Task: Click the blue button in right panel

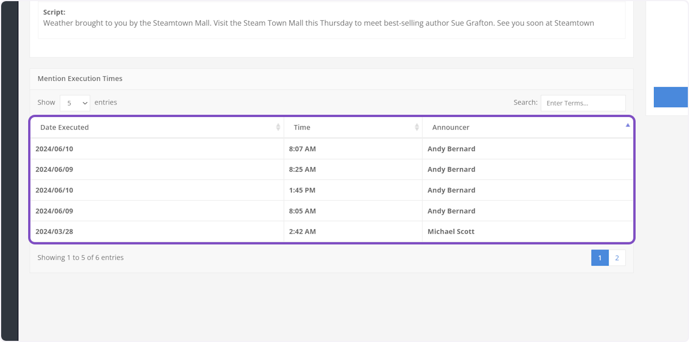Action: click(671, 97)
